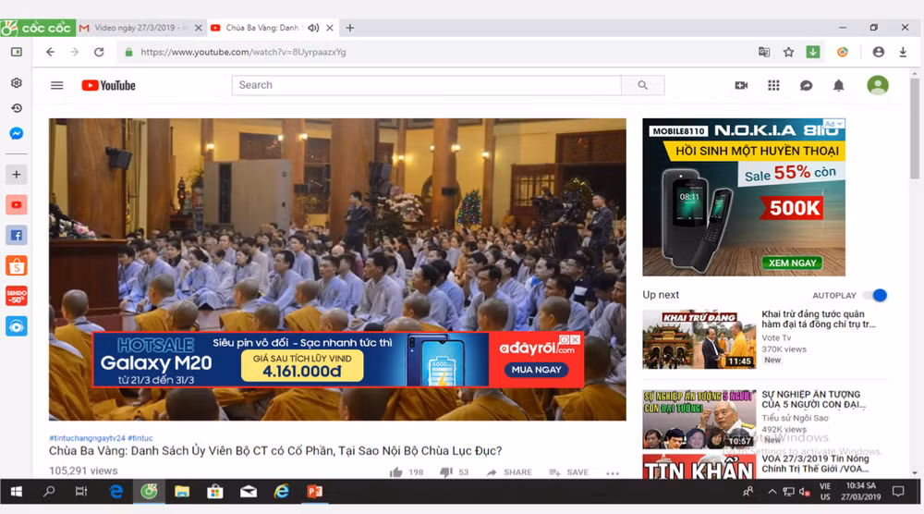Dislike the video with thumbs down
The height and width of the screenshot is (514, 924).
pos(446,472)
